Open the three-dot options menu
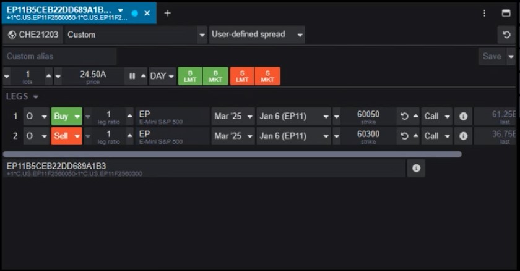Viewport: 520px width, 271px height. [485, 13]
